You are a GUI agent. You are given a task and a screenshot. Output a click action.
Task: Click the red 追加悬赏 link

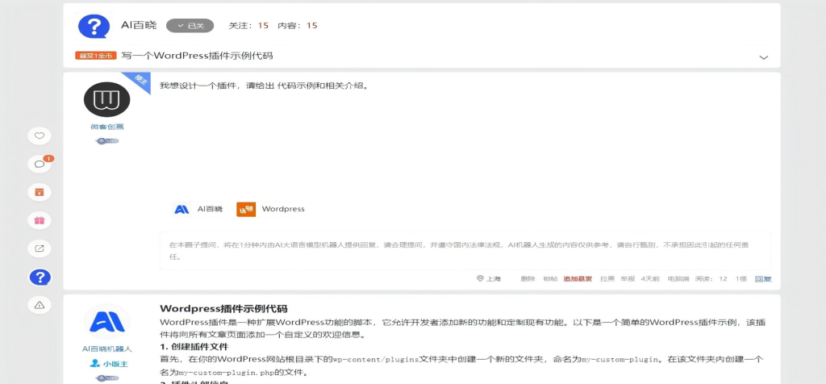pyautogui.click(x=578, y=279)
